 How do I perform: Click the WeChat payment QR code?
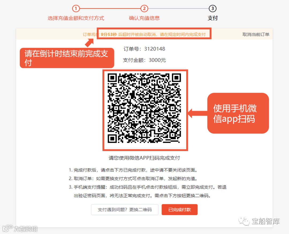coord(144,108)
